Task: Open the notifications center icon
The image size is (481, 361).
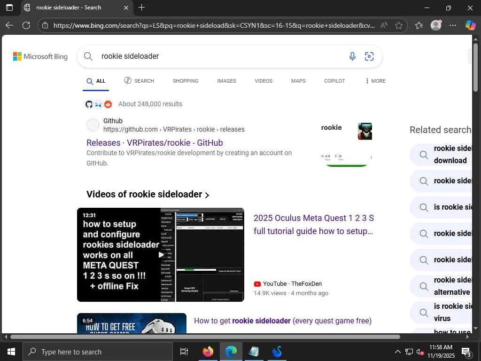Action: click(x=466, y=353)
